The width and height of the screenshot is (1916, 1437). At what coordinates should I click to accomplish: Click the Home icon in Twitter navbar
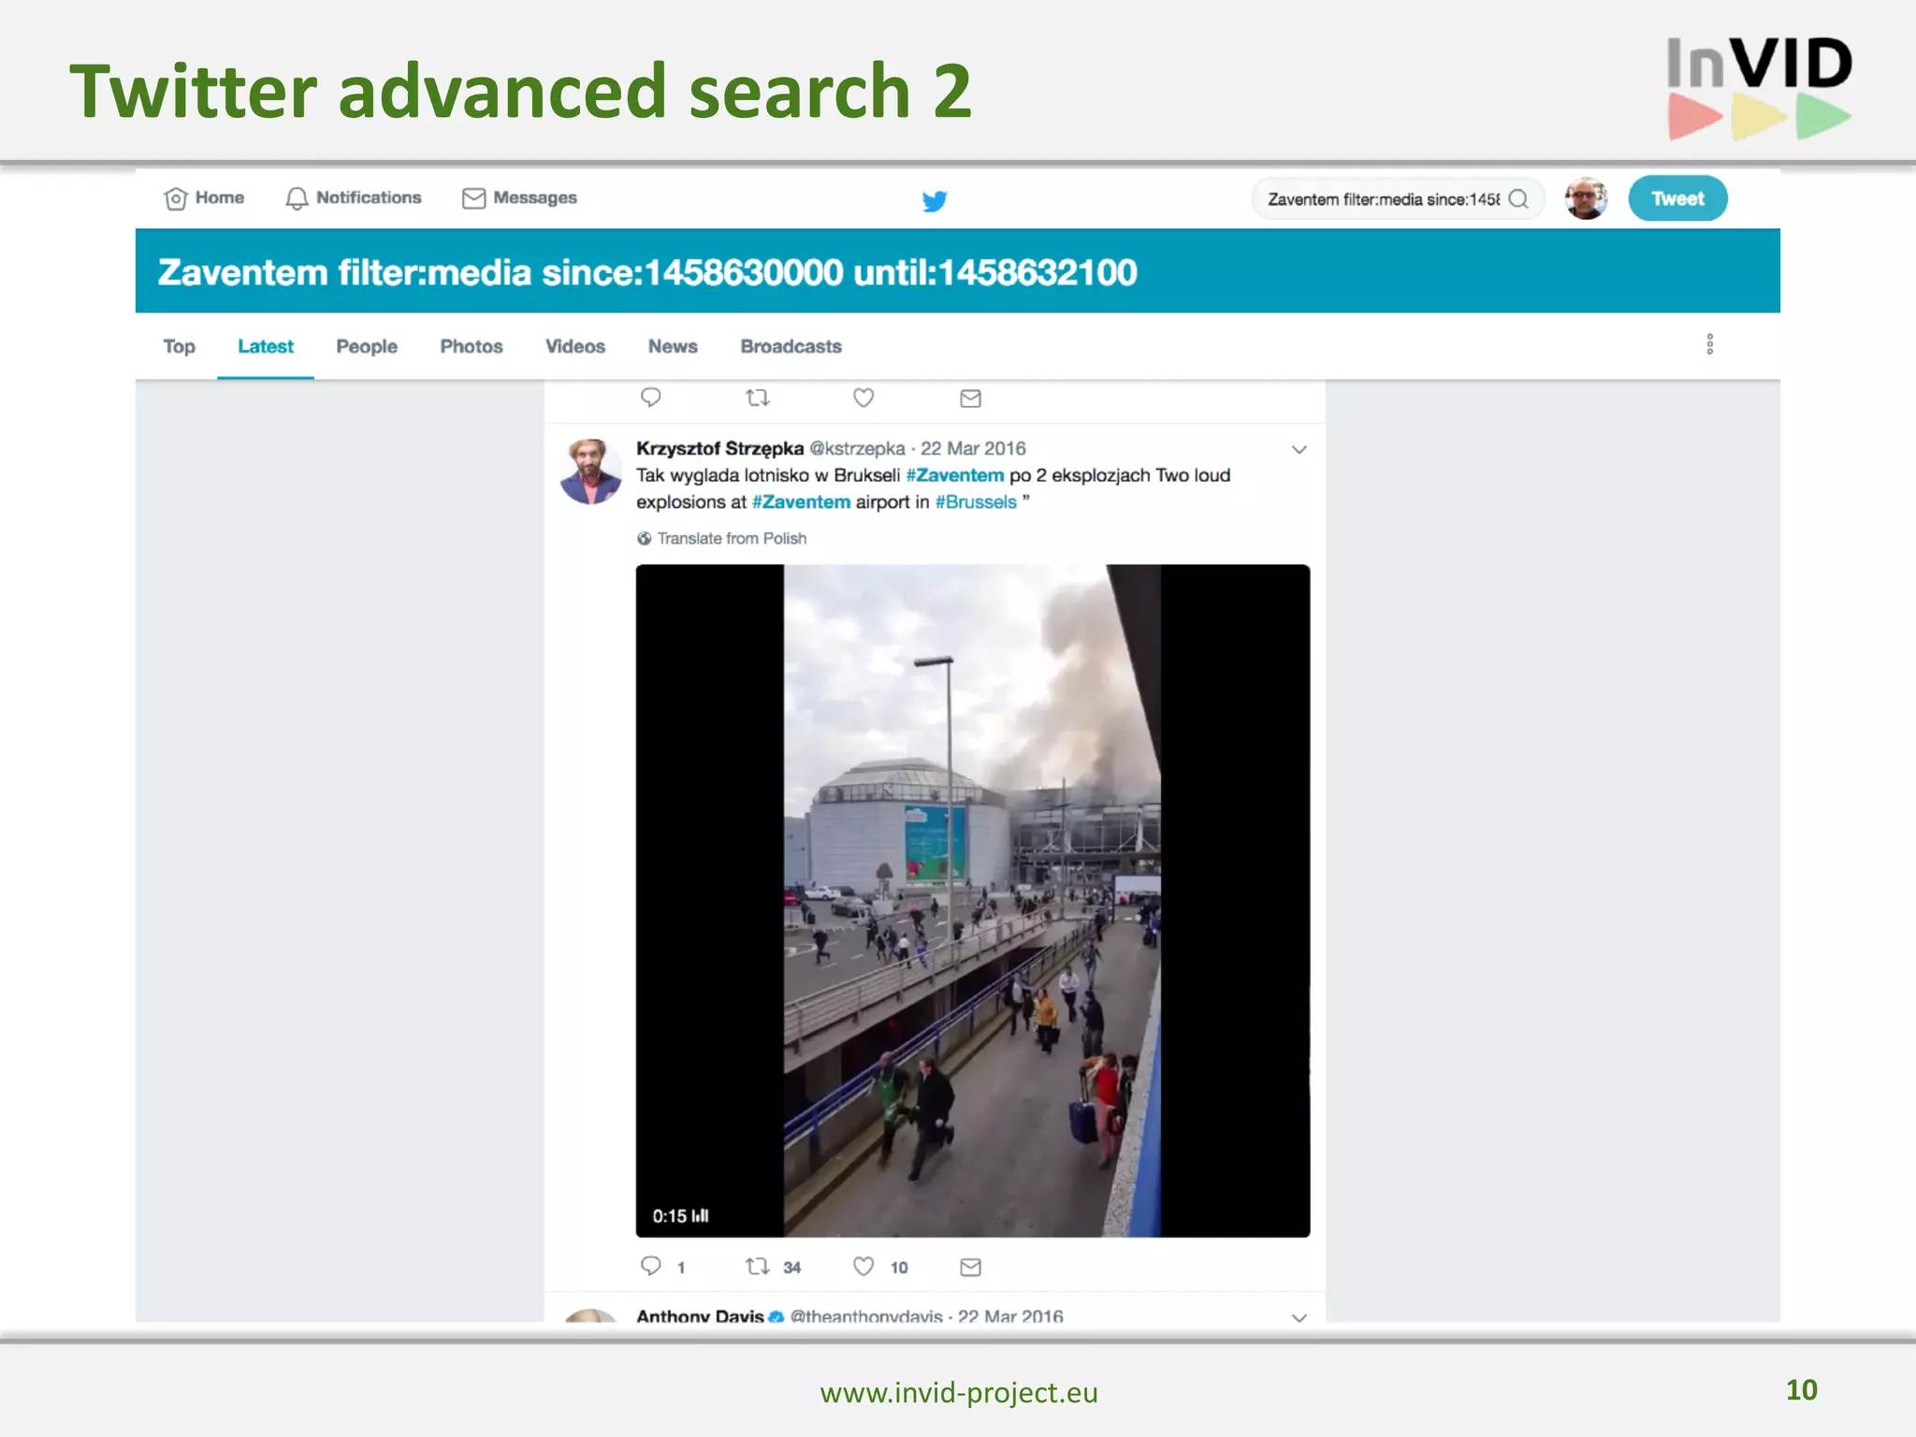[175, 198]
